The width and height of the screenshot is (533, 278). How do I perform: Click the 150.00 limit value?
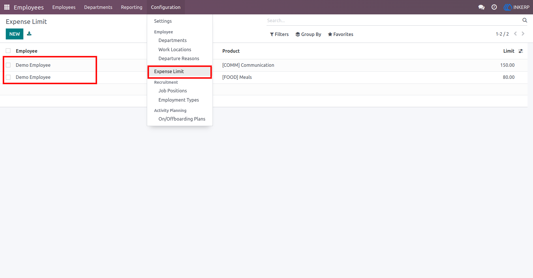coord(507,65)
